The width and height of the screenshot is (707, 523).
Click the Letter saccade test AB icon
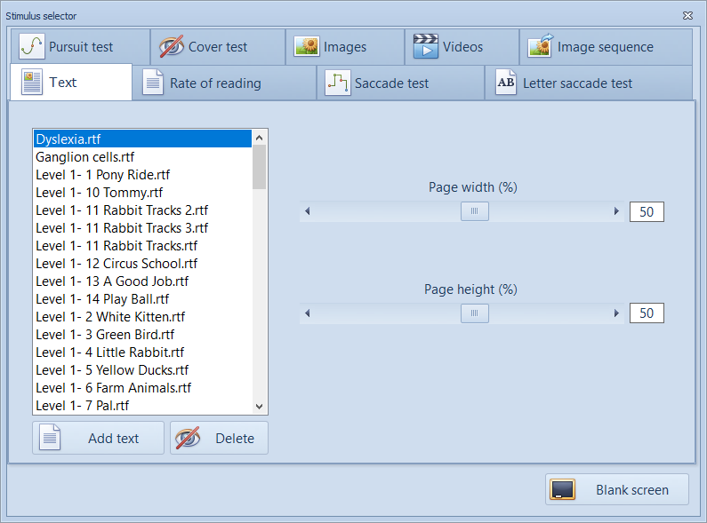(x=506, y=83)
